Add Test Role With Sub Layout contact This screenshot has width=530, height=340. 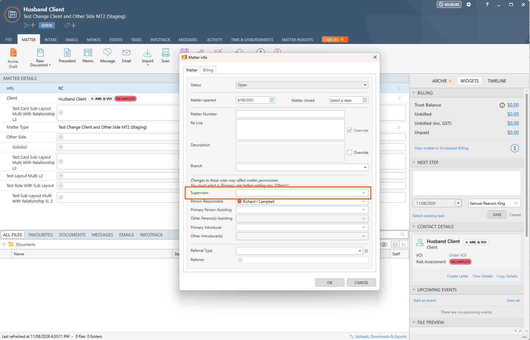tap(61, 186)
